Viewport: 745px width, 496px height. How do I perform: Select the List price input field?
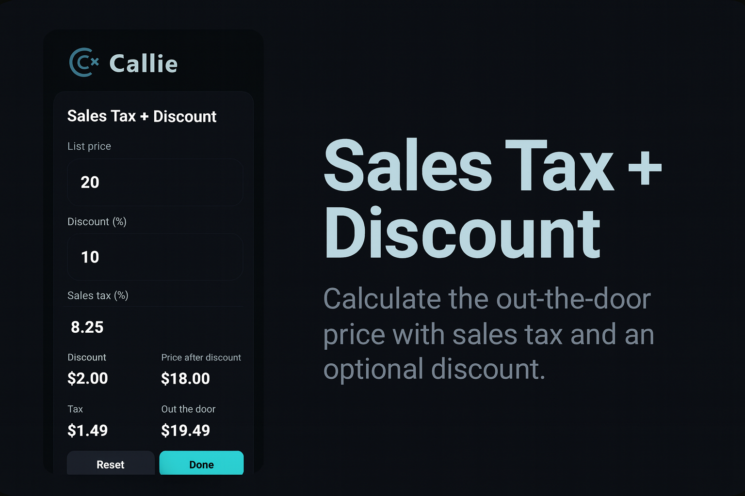[155, 182]
